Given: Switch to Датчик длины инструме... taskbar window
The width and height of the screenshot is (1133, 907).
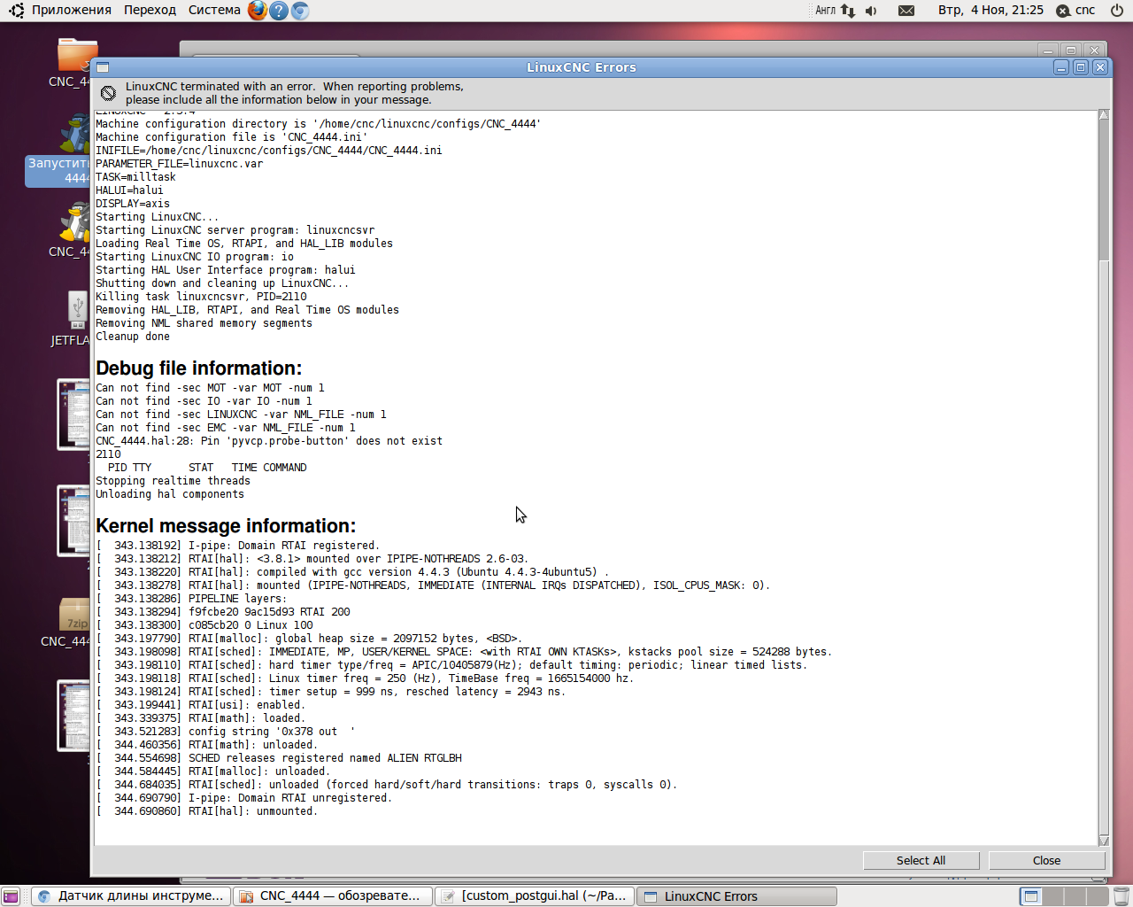Looking at the screenshot, I should click(132, 896).
